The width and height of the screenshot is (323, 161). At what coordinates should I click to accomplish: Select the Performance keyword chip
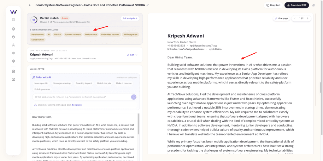(x=91, y=35)
